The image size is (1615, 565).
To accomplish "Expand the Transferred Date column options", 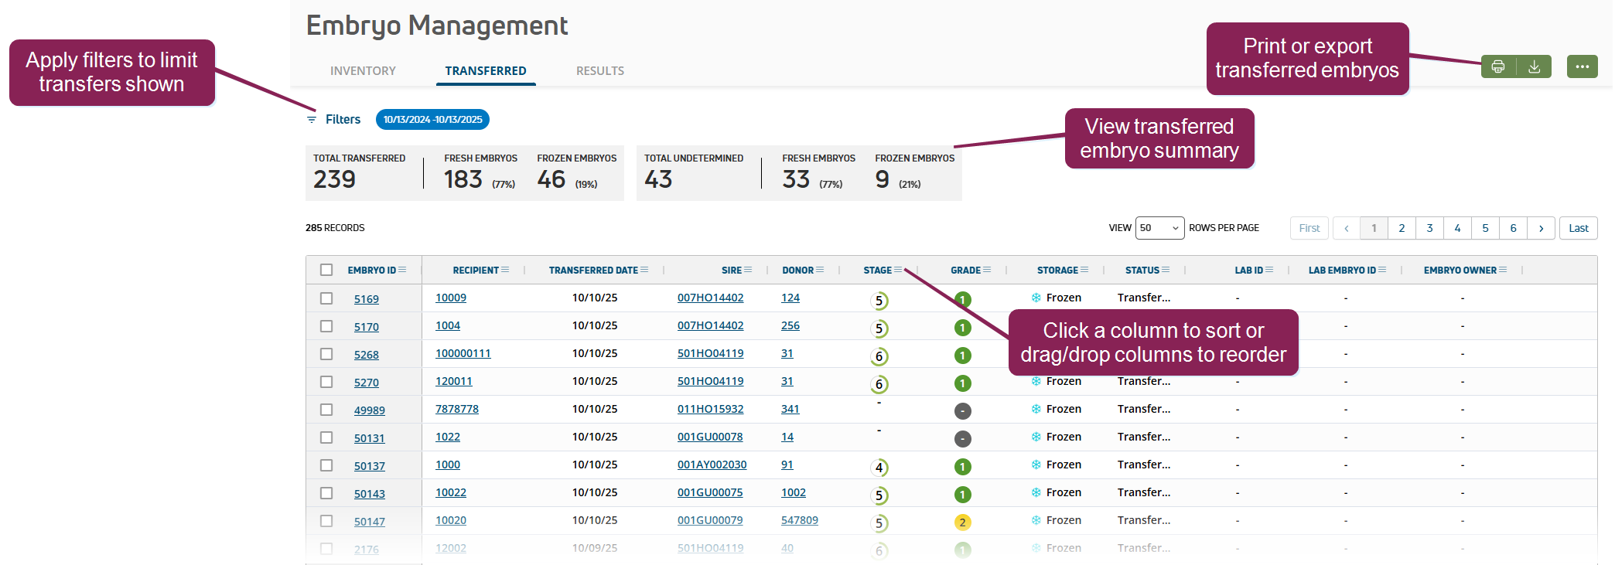I will point(644,270).
